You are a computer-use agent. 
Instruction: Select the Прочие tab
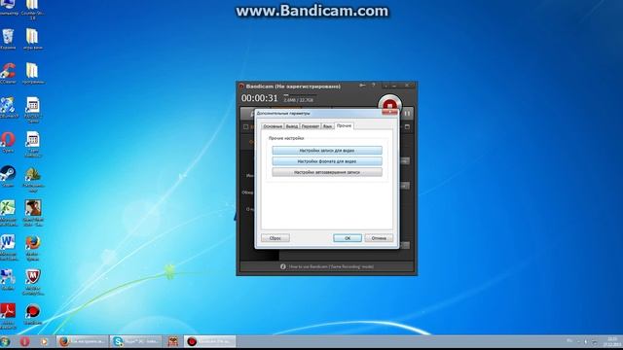tap(344, 125)
